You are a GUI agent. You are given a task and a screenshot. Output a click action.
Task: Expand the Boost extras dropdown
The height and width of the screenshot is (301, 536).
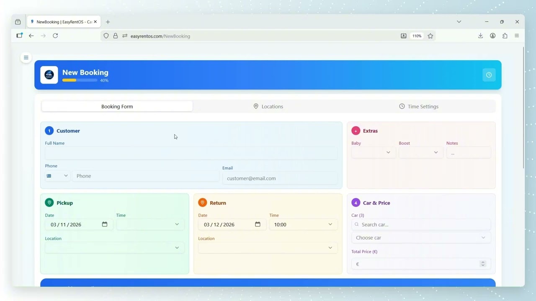(x=421, y=153)
